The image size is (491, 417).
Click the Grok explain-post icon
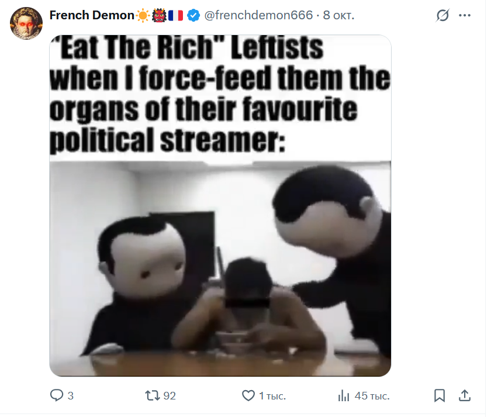442,15
